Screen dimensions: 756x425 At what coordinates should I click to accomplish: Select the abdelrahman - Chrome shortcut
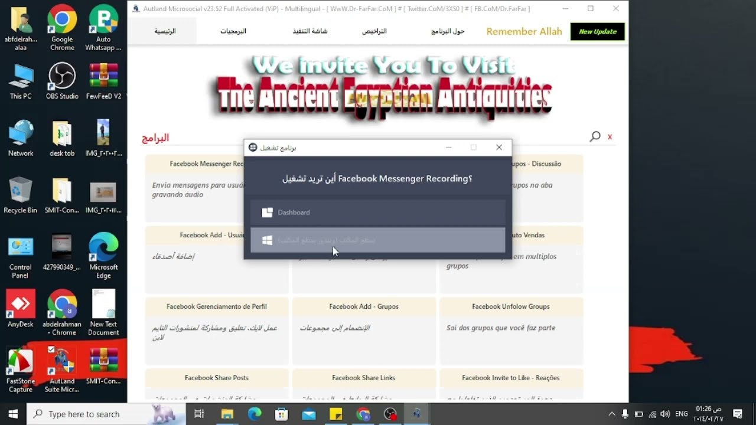(x=62, y=313)
